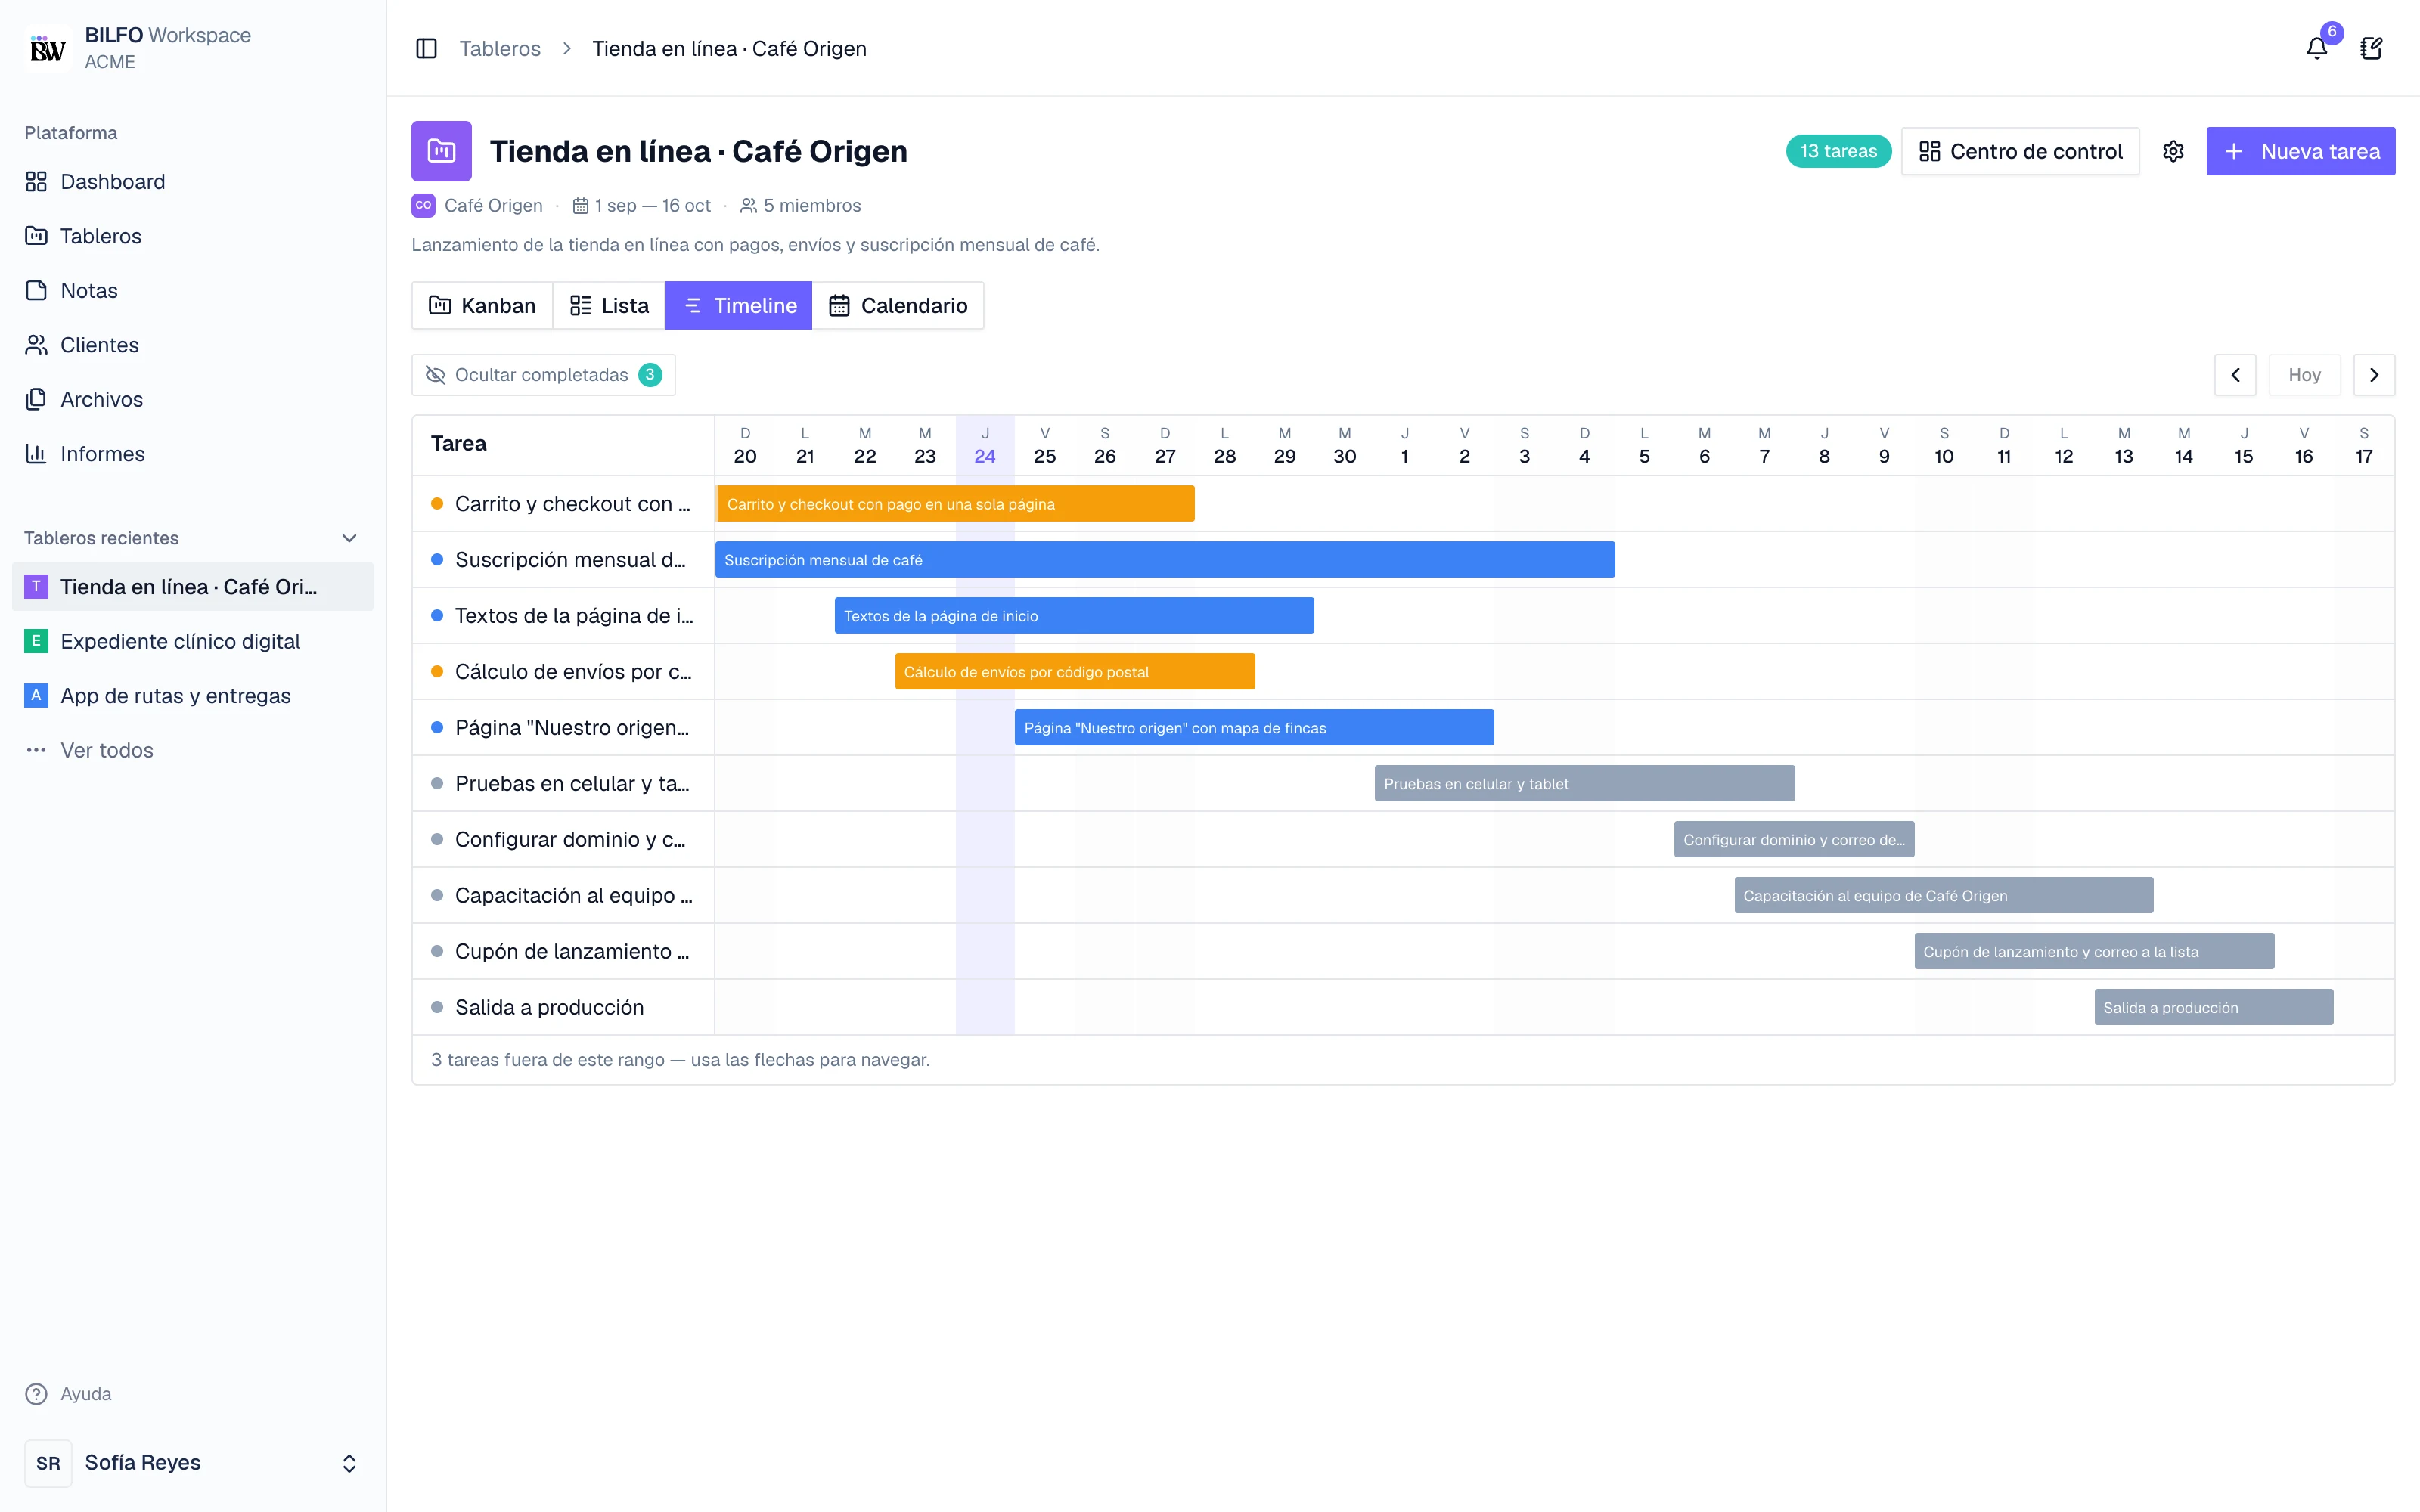Toggle the sidebar panel icon

click(426, 48)
